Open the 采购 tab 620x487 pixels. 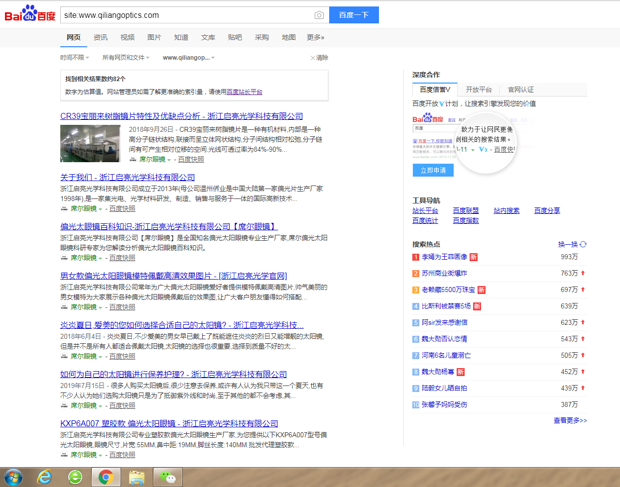[x=262, y=37]
